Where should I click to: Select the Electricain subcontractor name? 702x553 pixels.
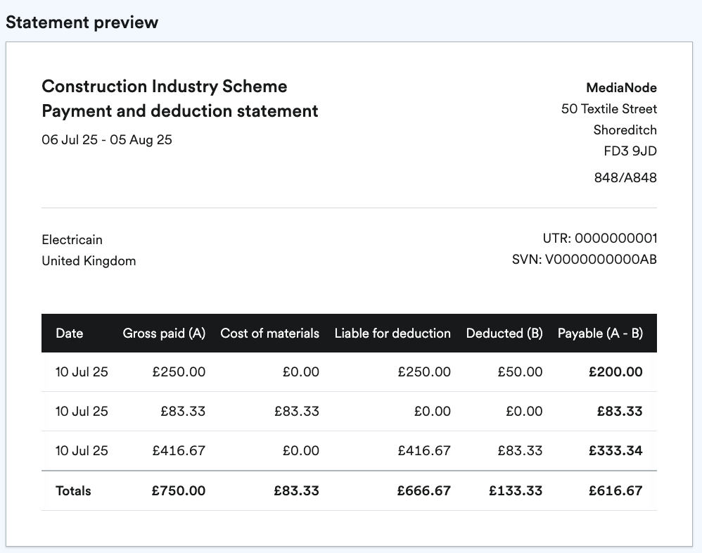pyautogui.click(x=72, y=239)
